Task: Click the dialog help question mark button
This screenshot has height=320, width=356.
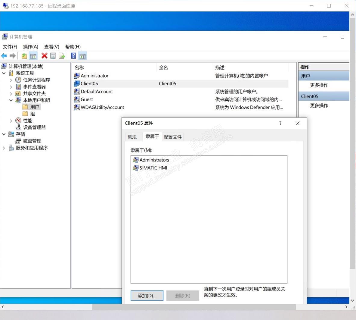Action: pos(280,123)
